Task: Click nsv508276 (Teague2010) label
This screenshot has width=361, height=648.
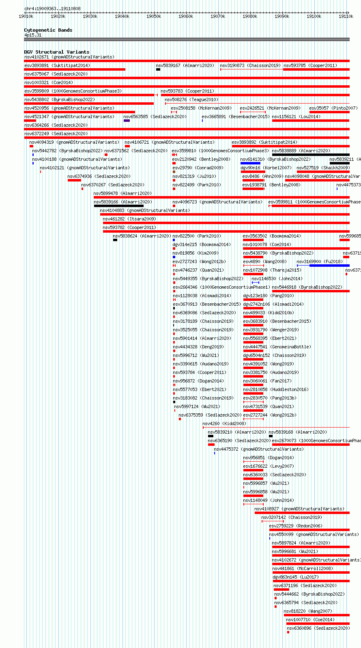Action: click(x=191, y=99)
